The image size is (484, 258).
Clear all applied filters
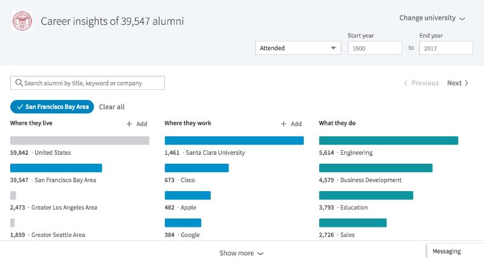click(x=111, y=107)
